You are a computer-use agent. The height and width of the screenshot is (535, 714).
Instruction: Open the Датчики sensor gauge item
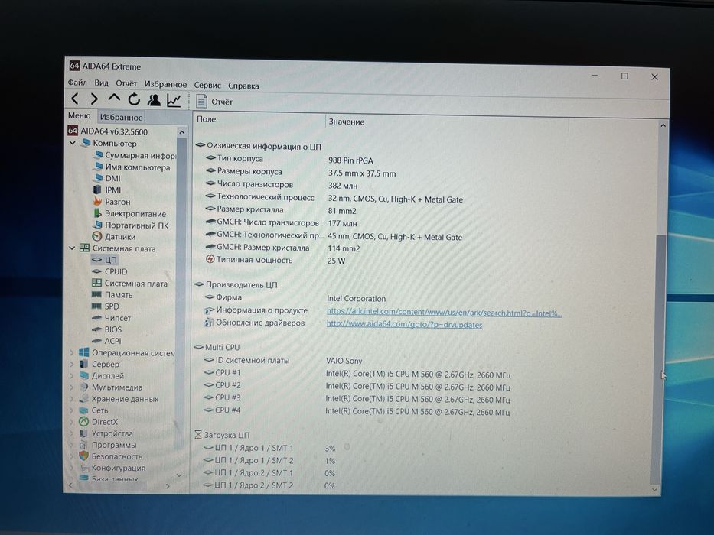tap(114, 237)
